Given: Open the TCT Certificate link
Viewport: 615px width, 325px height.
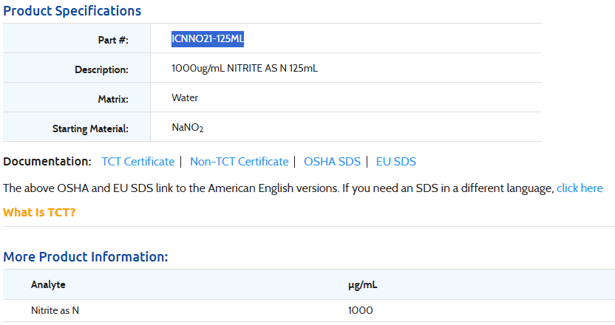Looking at the screenshot, I should click(137, 162).
